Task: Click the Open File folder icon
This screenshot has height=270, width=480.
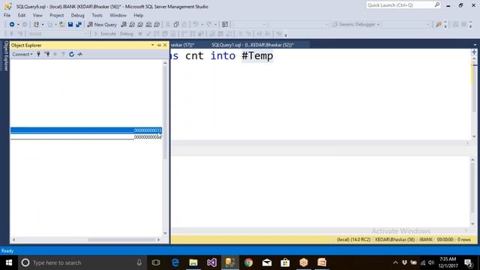Action: pyautogui.click(x=61, y=25)
